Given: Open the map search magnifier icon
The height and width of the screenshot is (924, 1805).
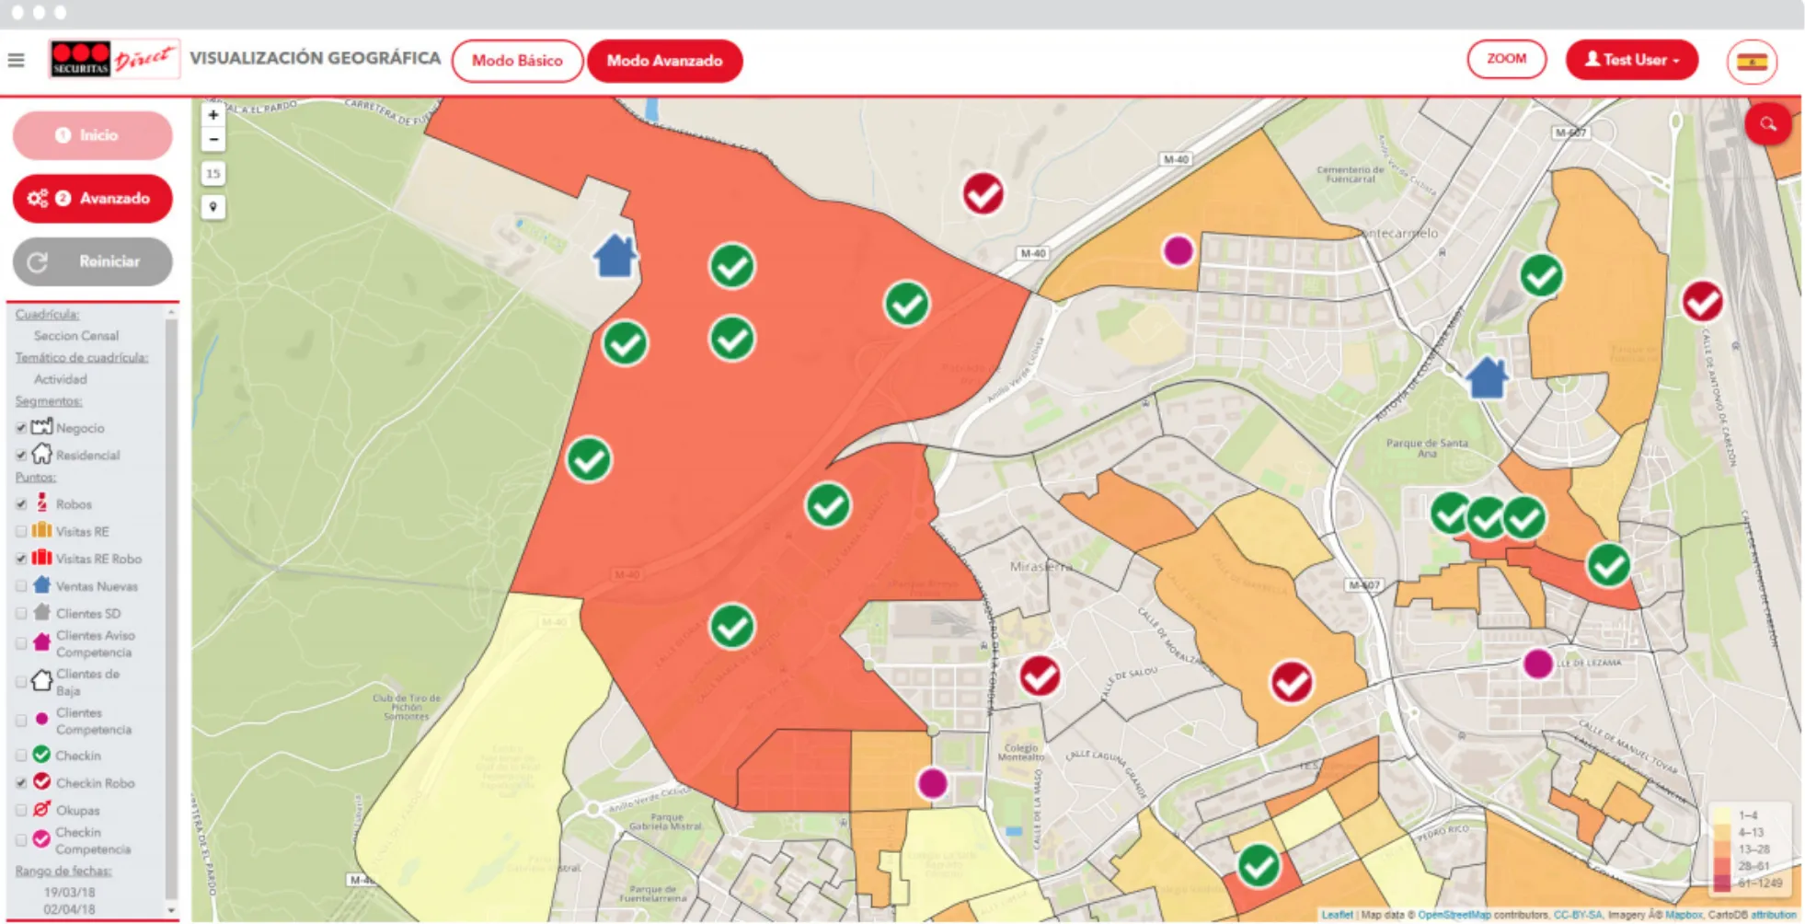Looking at the screenshot, I should [1766, 122].
